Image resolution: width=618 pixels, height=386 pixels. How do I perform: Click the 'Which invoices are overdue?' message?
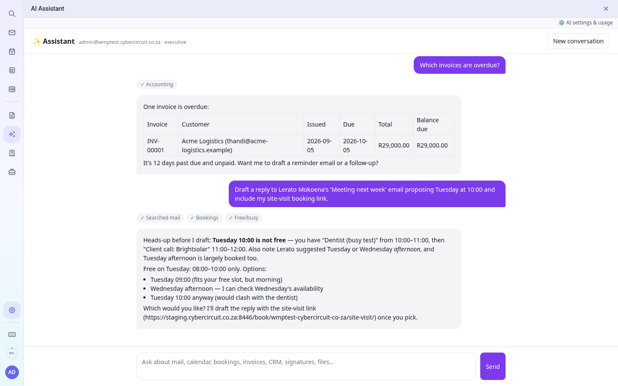pos(460,65)
